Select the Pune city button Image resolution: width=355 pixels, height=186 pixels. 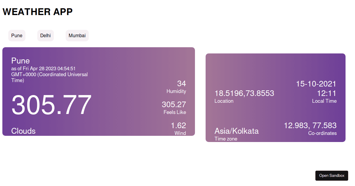17,36
